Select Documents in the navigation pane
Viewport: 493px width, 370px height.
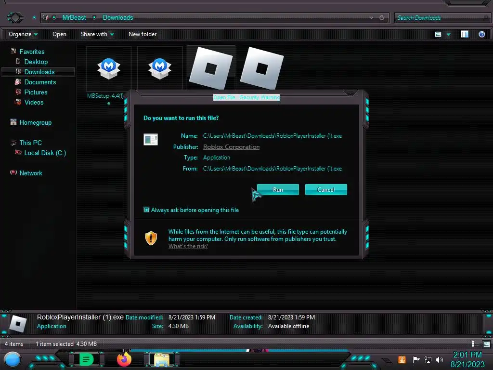pyautogui.click(x=40, y=82)
